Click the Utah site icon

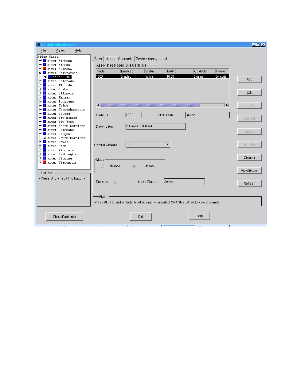[45, 146]
